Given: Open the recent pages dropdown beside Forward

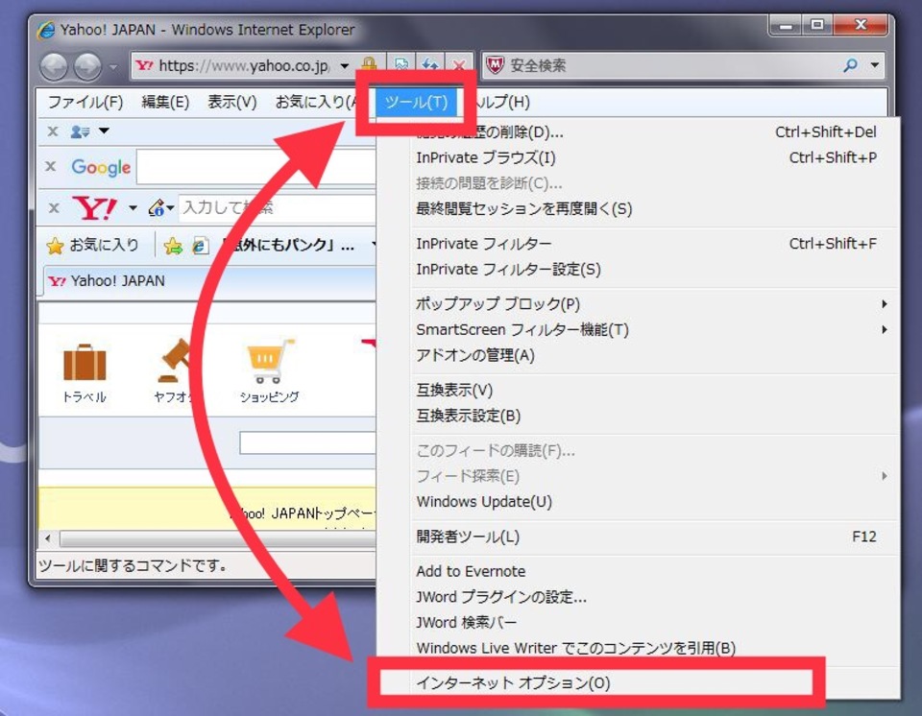Looking at the screenshot, I should click(x=113, y=66).
